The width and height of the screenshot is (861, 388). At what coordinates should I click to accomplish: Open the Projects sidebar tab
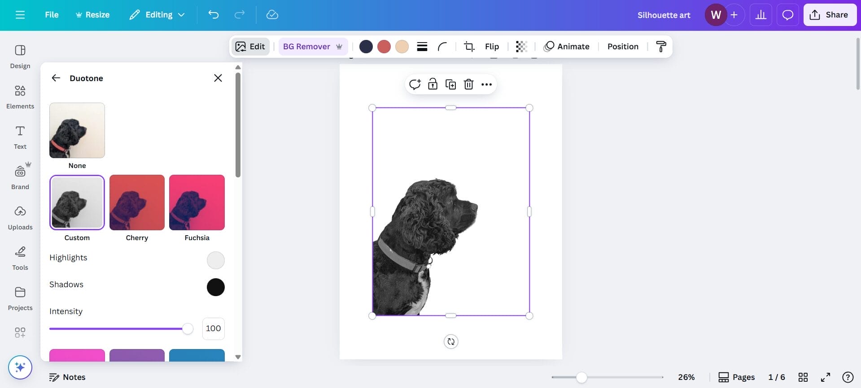click(x=20, y=298)
